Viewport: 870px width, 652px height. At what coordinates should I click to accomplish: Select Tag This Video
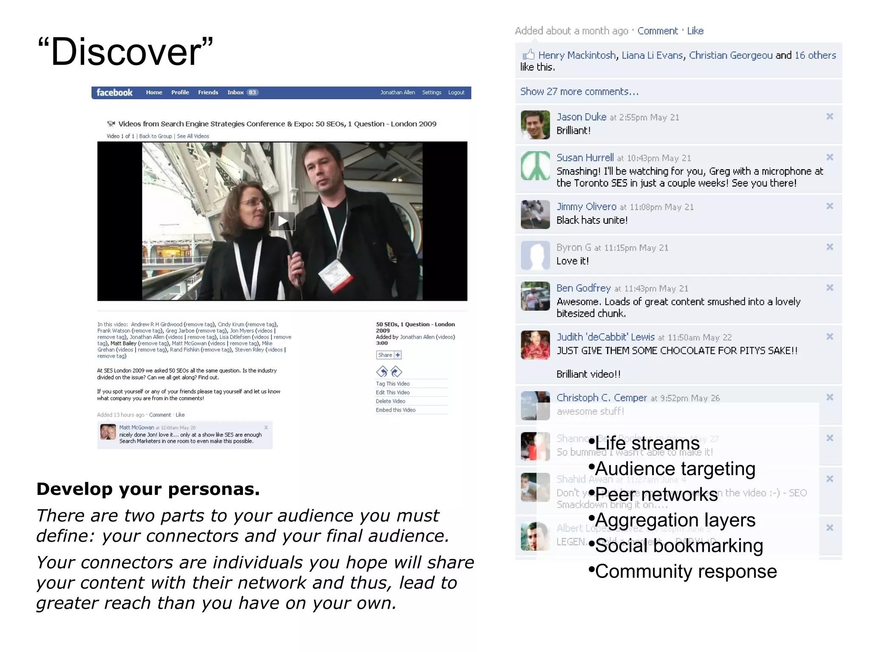coord(393,384)
